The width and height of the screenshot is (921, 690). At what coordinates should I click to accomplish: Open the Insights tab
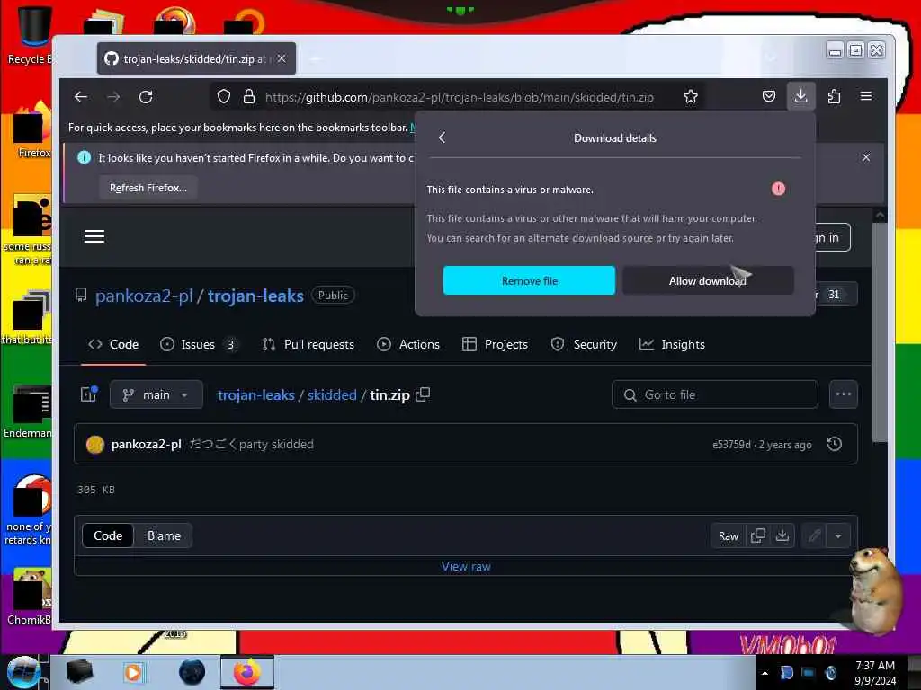coord(673,344)
